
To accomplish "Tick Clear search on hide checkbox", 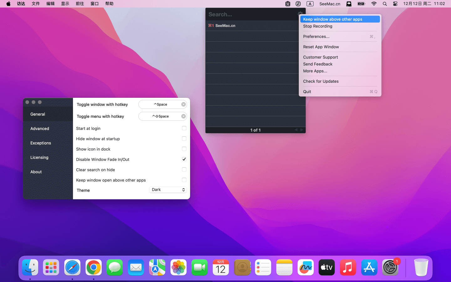I will coord(184,170).
